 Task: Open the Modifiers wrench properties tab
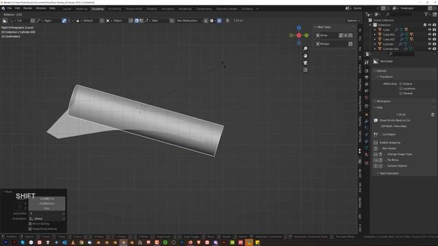click(367, 121)
